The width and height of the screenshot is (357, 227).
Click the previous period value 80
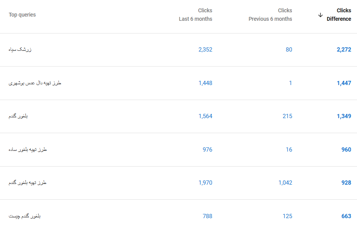tap(289, 50)
